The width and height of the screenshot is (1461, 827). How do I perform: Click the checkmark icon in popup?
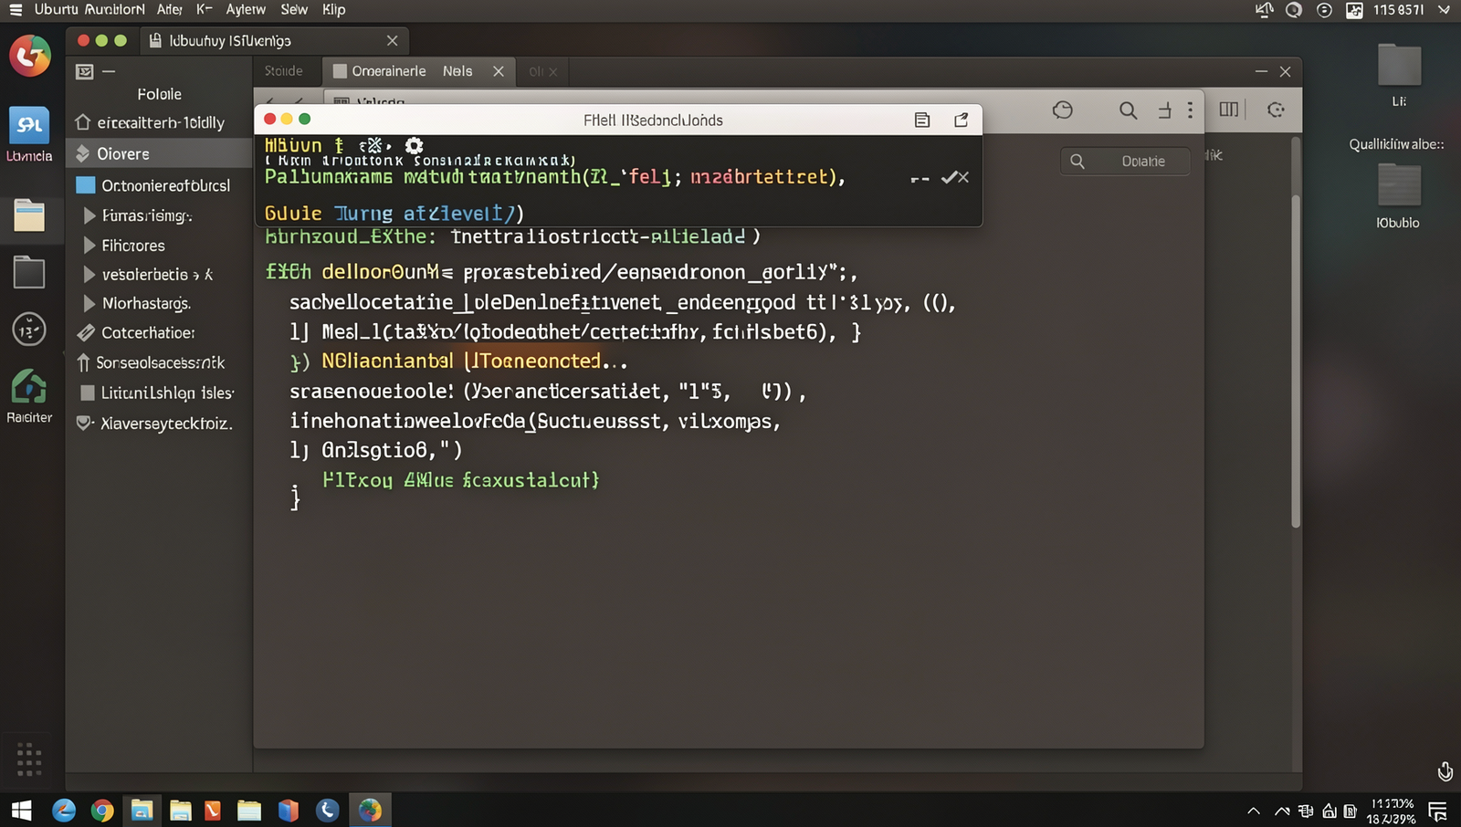949,177
